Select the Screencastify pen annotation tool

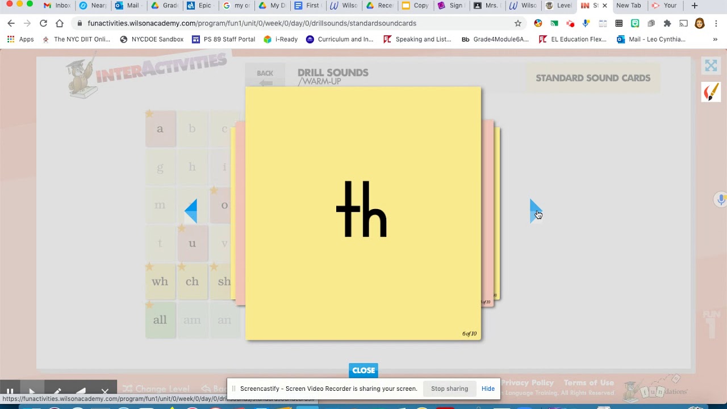57,392
